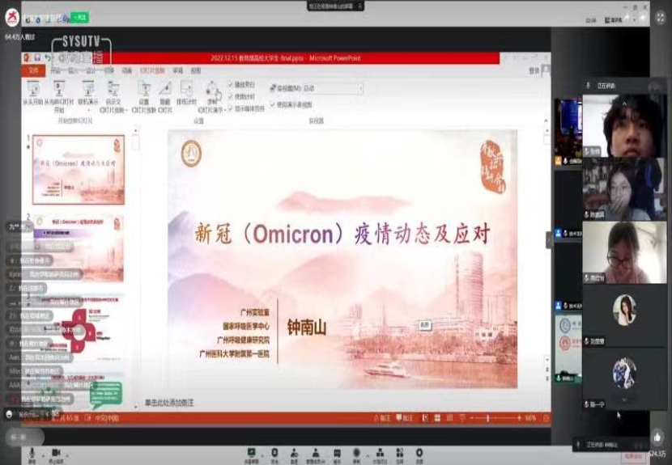Click the Save icon in PowerPoint title bar
672x465 pixels.
click(x=38, y=57)
